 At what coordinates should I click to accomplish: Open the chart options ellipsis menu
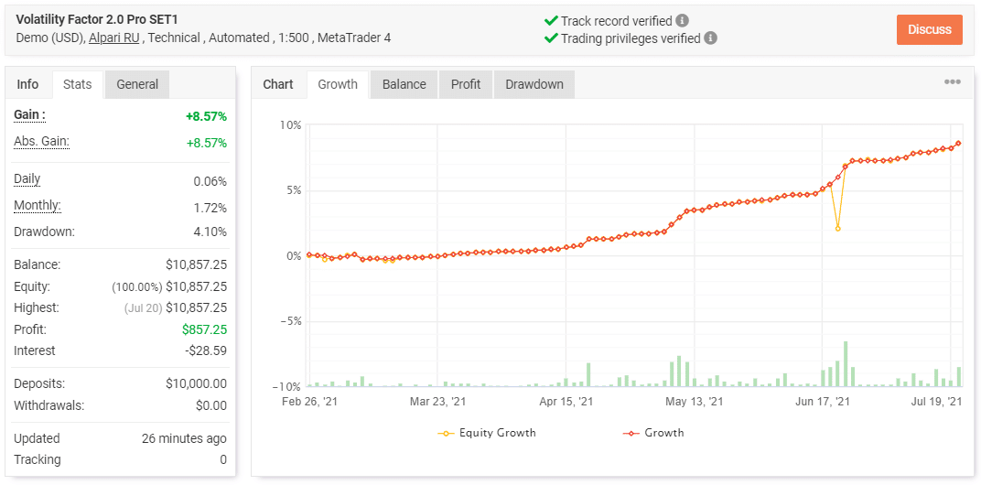pos(953,82)
